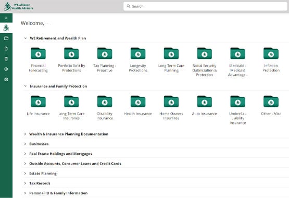Click the Businesses heading text
The height and width of the screenshot is (198, 289).
point(39,144)
